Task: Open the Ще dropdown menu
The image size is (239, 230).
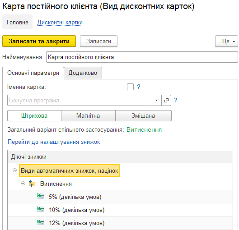Action: point(226,41)
